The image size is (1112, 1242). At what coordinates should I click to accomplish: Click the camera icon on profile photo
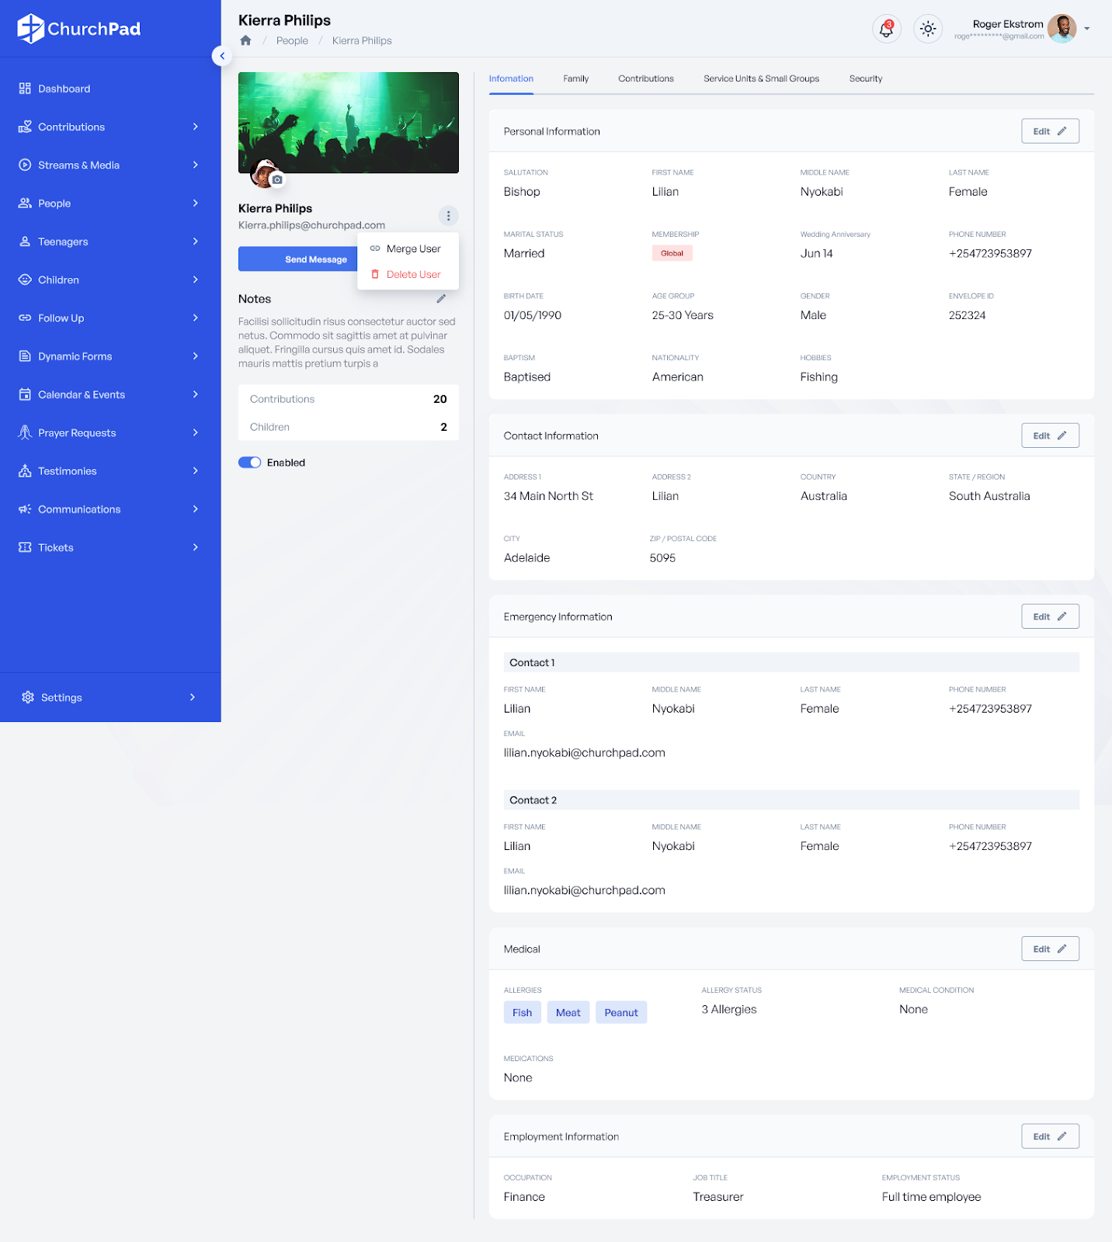(x=277, y=179)
